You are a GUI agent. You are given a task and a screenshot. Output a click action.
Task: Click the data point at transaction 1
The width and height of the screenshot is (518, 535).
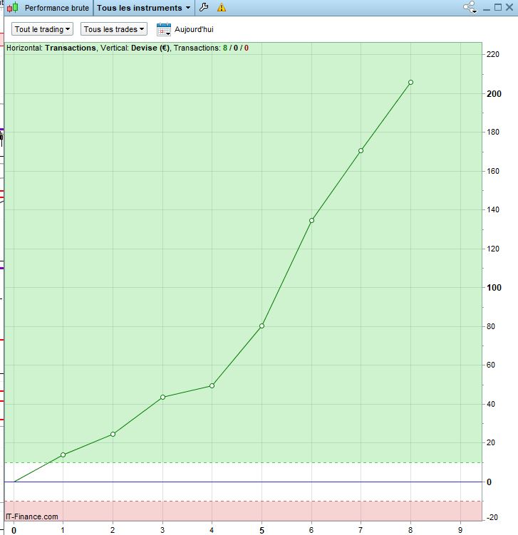tap(63, 455)
